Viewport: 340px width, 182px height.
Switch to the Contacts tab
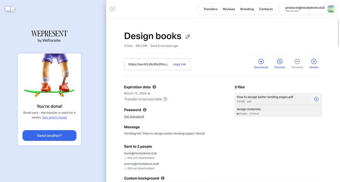click(x=266, y=9)
